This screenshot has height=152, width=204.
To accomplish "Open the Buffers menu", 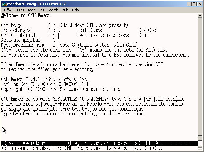I will pyautogui.click(x=8, y=10).
